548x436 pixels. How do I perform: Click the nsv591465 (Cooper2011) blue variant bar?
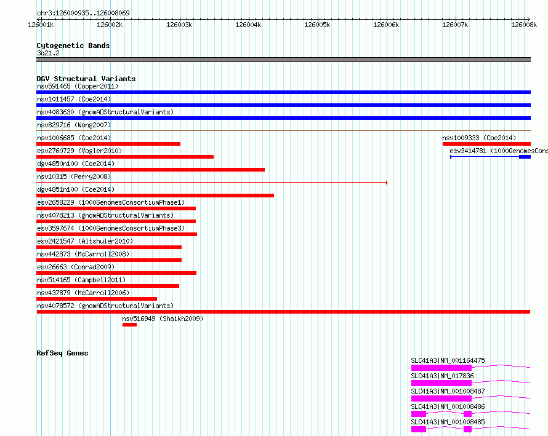(x=283, y=92)
